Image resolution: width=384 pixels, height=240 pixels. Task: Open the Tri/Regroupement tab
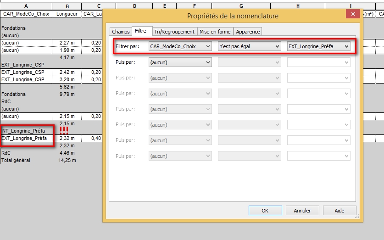click(174, 32)
